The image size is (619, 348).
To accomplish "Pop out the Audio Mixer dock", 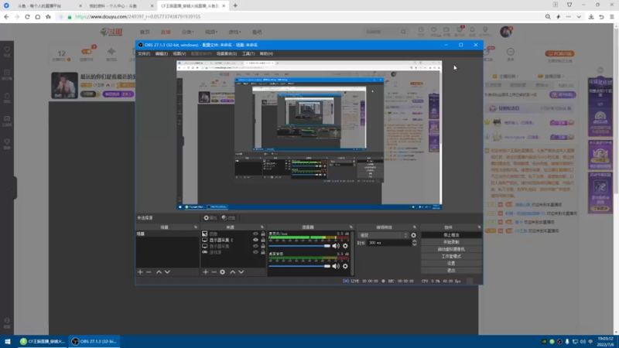I will pos(351,227).
